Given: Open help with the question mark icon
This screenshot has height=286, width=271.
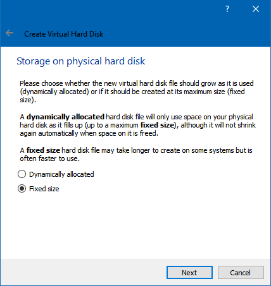Looking at the screenshot, I should pyautogui.click(x=227, y=9).
